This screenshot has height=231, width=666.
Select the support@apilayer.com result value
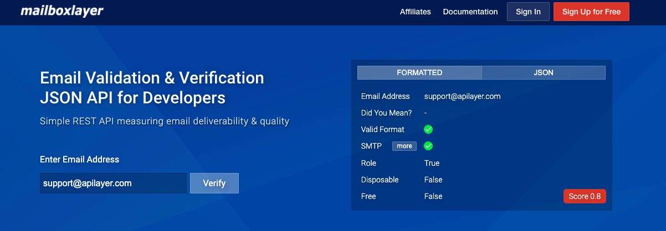(x=463, y=96)
